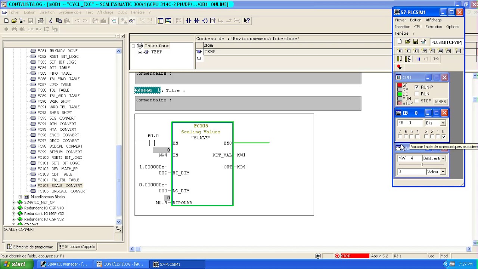Click Open simulation icon in PLCSIM

407,42
